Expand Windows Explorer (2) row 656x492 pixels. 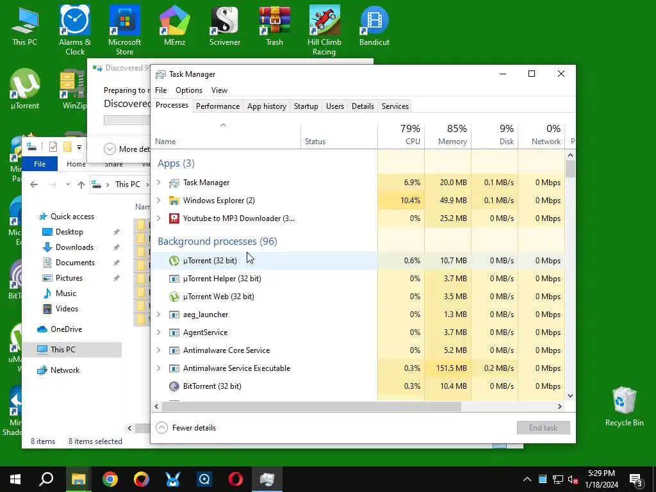click(x=159, y=201)
